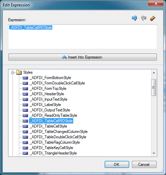Screen dimensions: 166x175
Task: Select _ADFDI_TableChangedColumnStyle entry
Action: (x=59, y=132)
